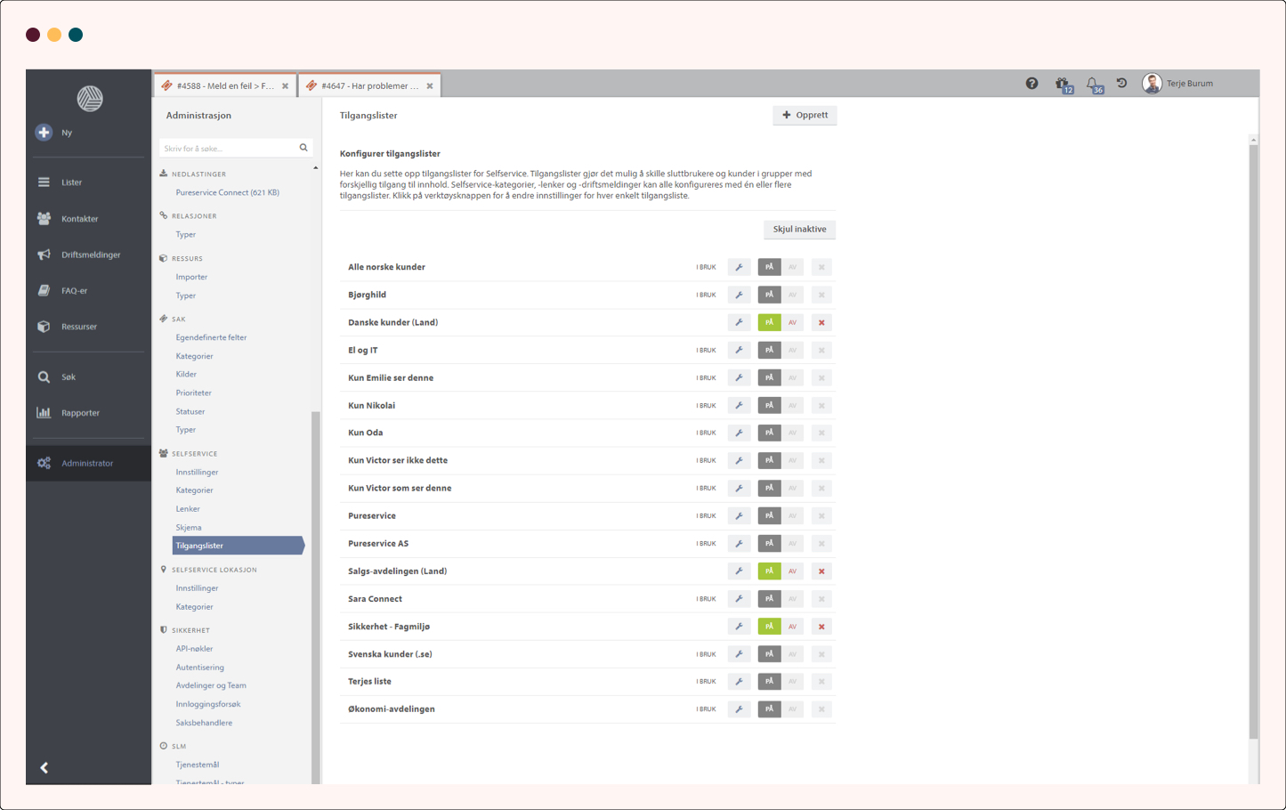The height and width of the screenshot is (810, 1286).
Task: Click the help question mark icon
Action: tap(1031, 84)
